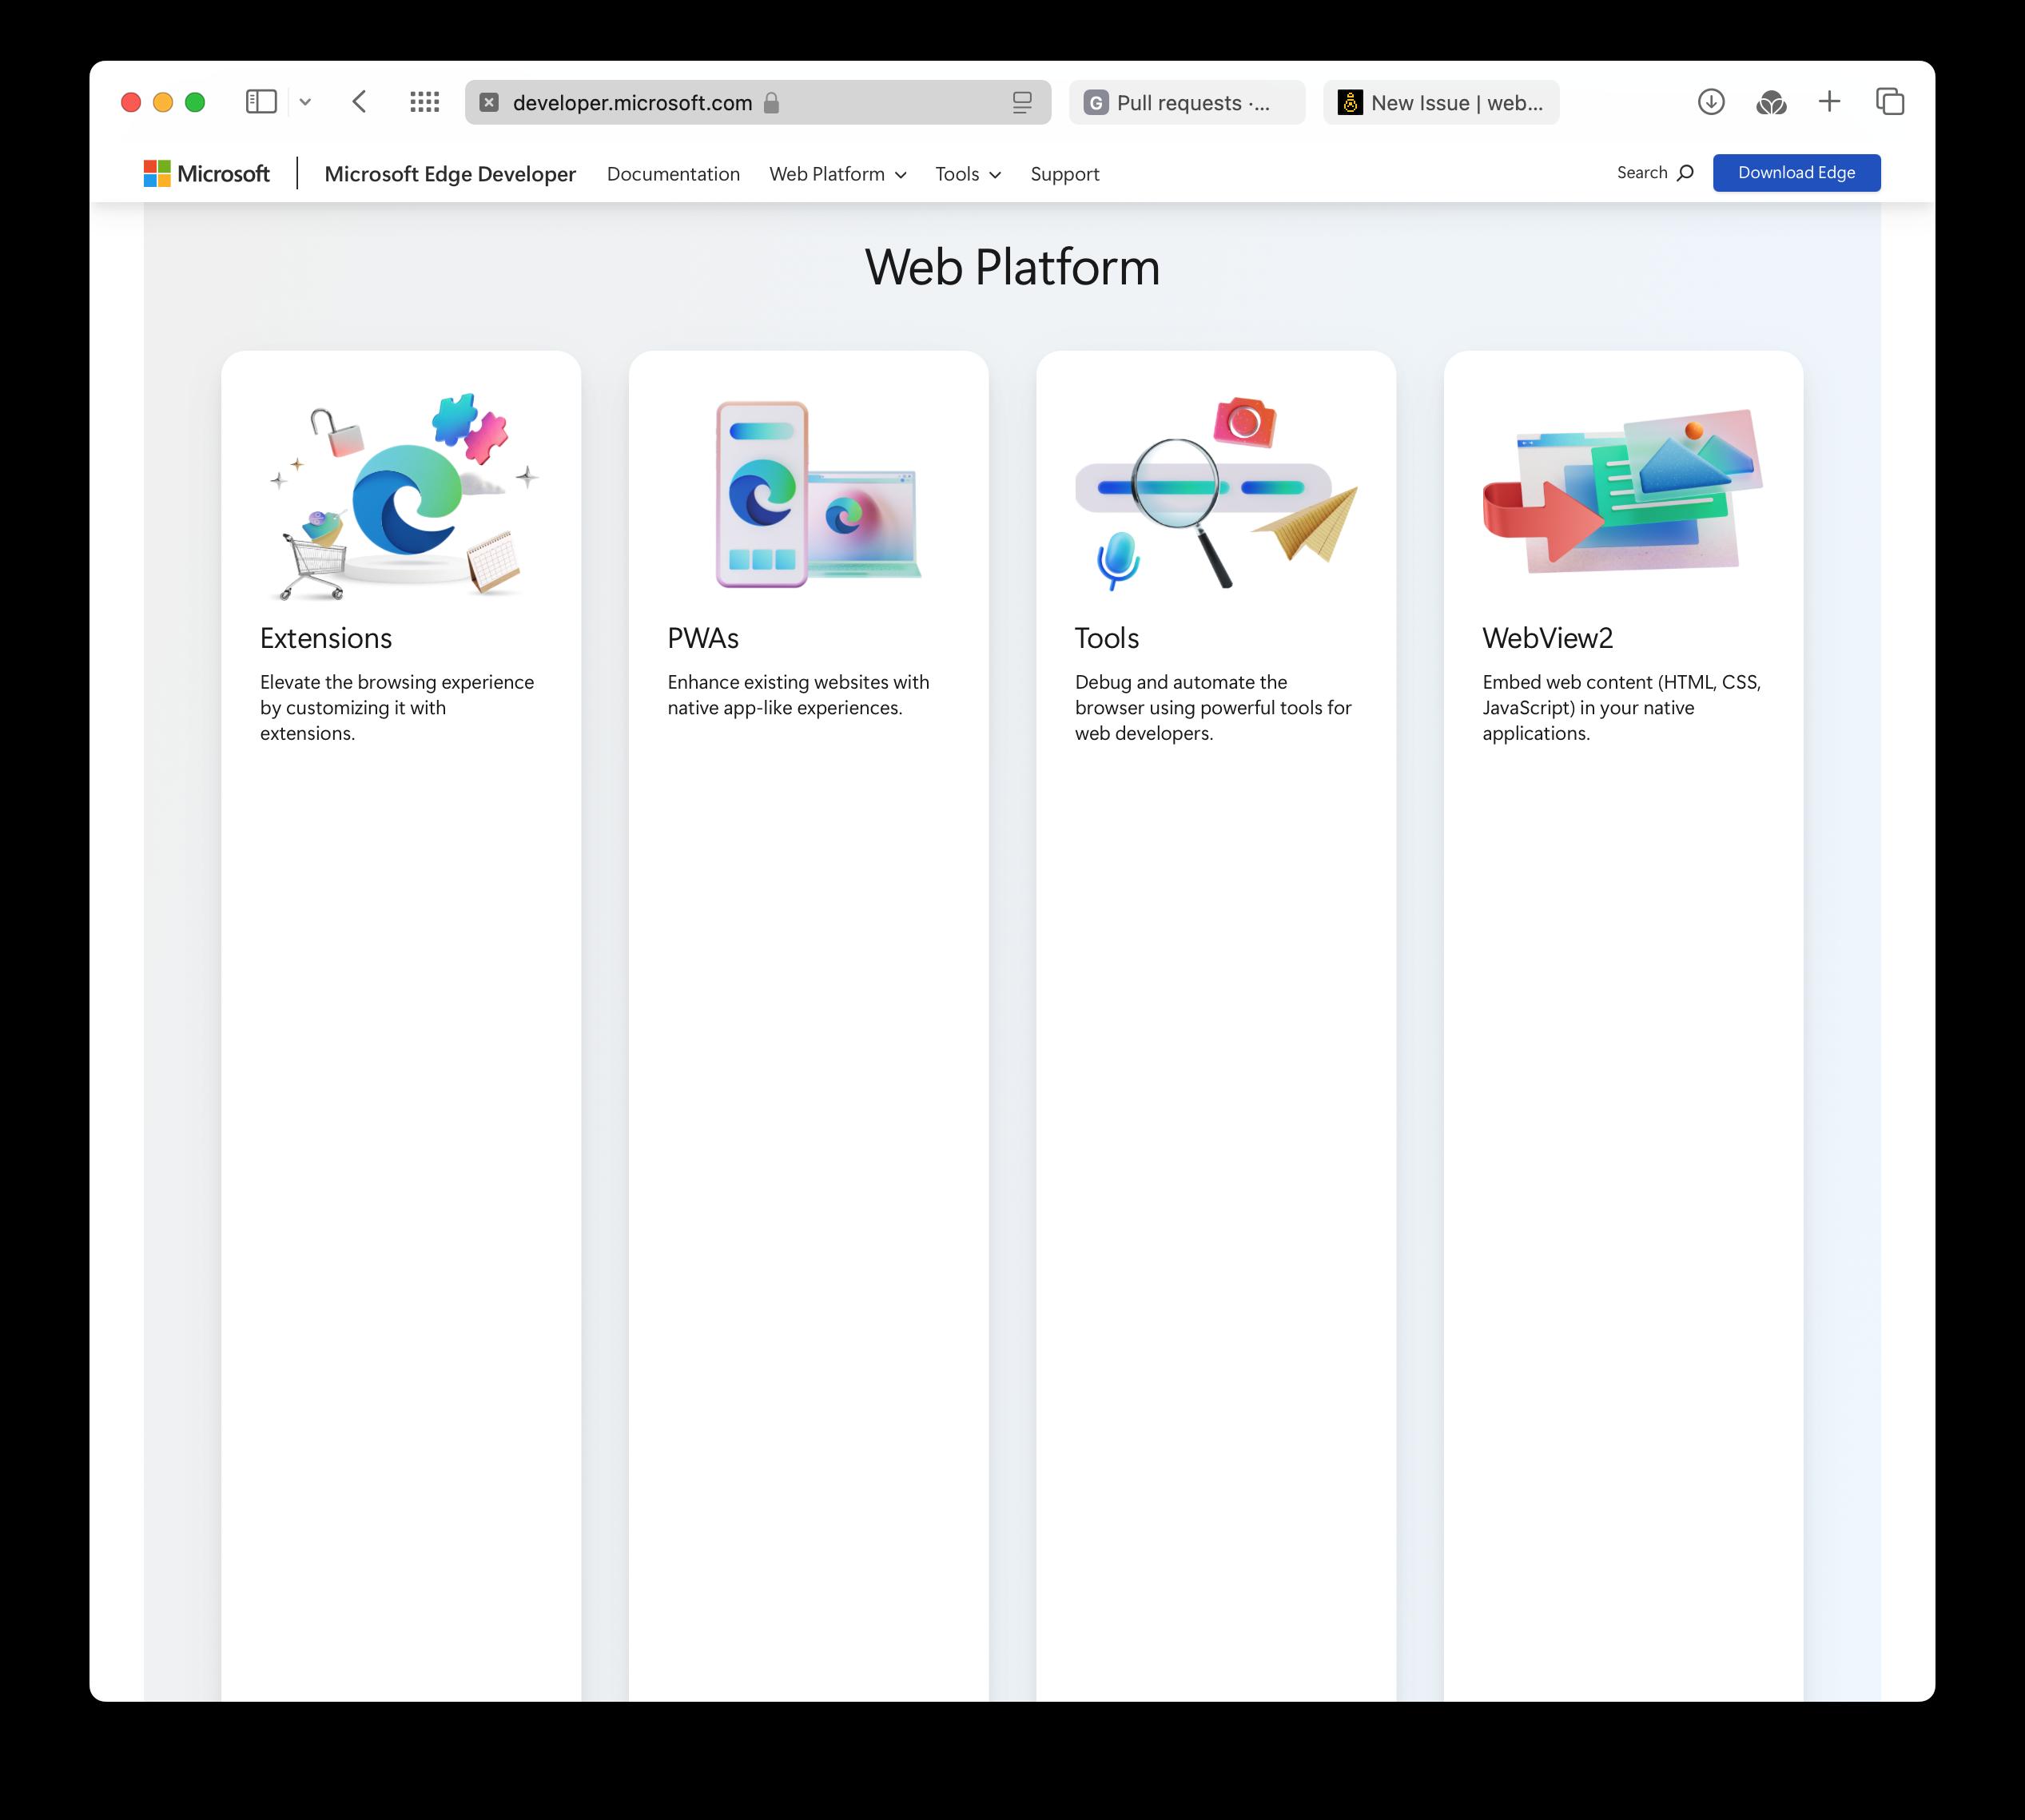Open the Tools card magnifier illustration
This screenshot has height=1820, width=2025.
point(1216,494)
